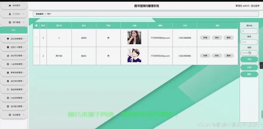Click the 新增 add button
The height and width of the screenshot is (129, 263).
pos(249,67)
